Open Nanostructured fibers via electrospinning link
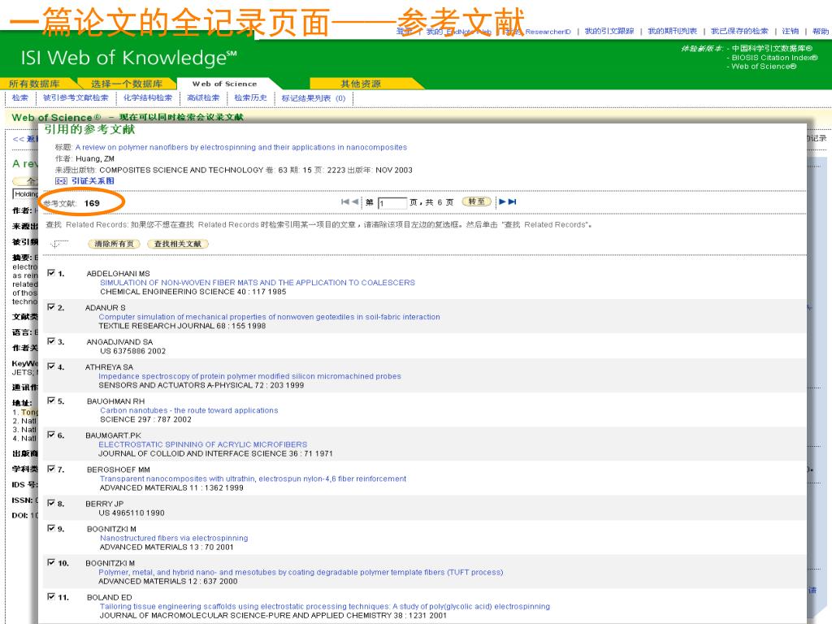Image resolution: width=832 pixels, height=624 pixels. (x=174, y=538)
